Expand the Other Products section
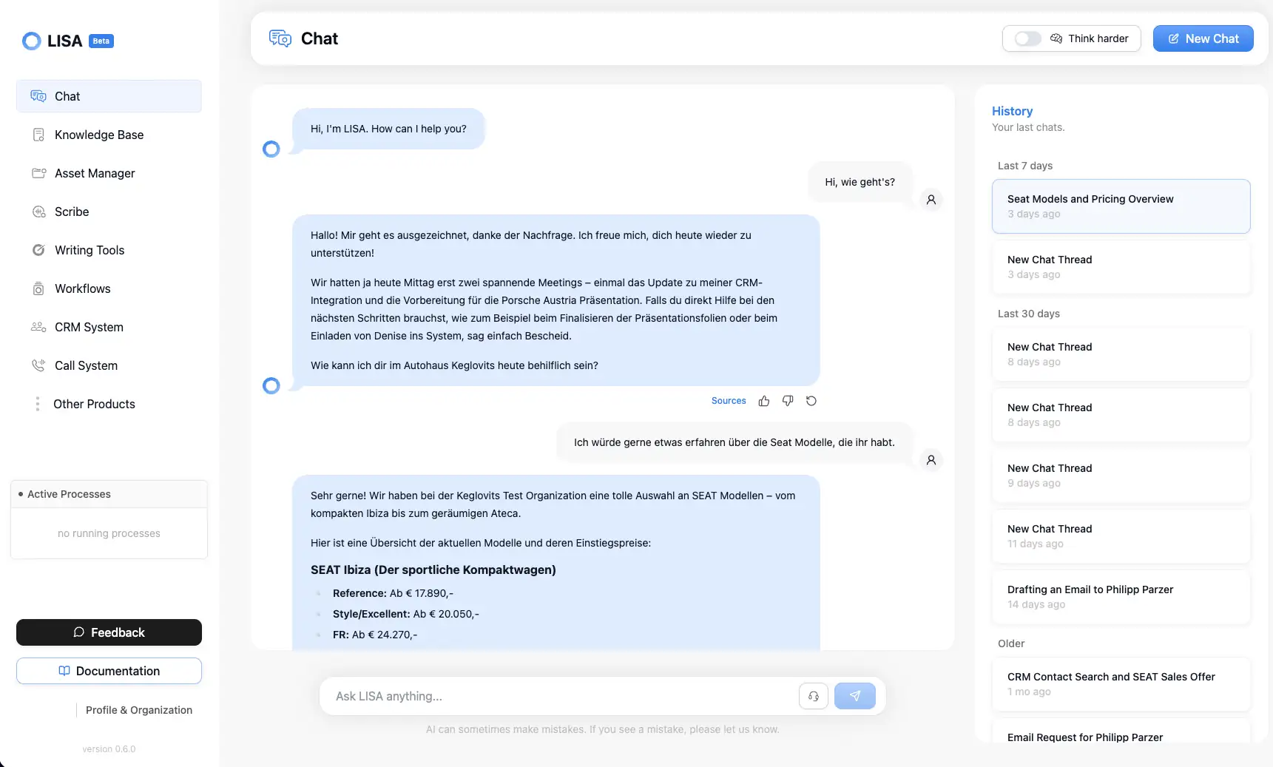Viewport: 1273px width, 767px height. [x=94, y=404]
